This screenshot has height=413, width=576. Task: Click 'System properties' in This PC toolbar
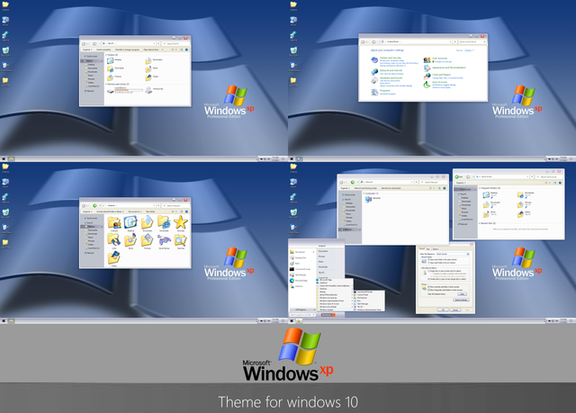[103, 49]
